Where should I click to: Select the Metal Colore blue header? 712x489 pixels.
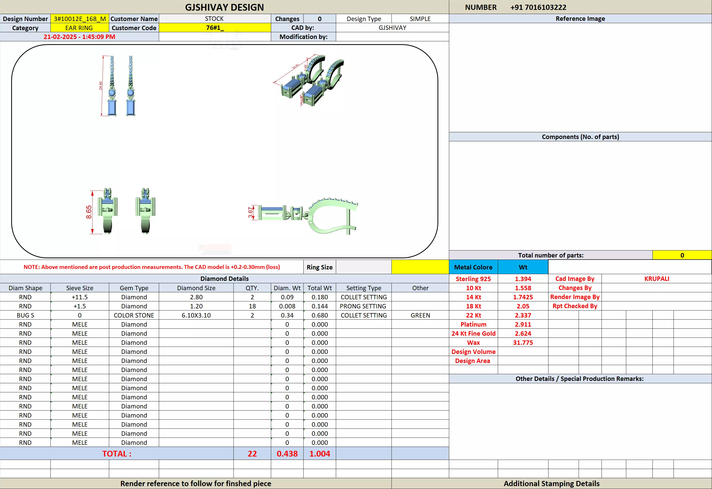473,267
